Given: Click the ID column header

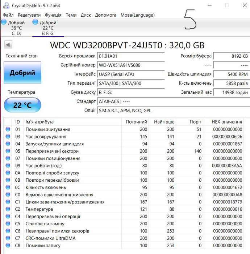Looking at the screenshot, I should click(18, 122).
